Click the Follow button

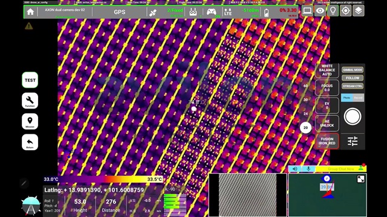[353, 78]
